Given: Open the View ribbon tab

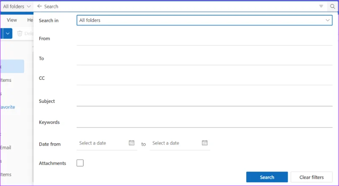Looking at the screenshot, I should (x=12, y=20).
